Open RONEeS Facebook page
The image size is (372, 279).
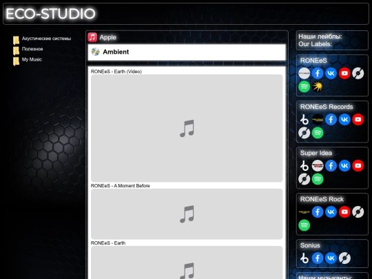click(x=318, y=73)
